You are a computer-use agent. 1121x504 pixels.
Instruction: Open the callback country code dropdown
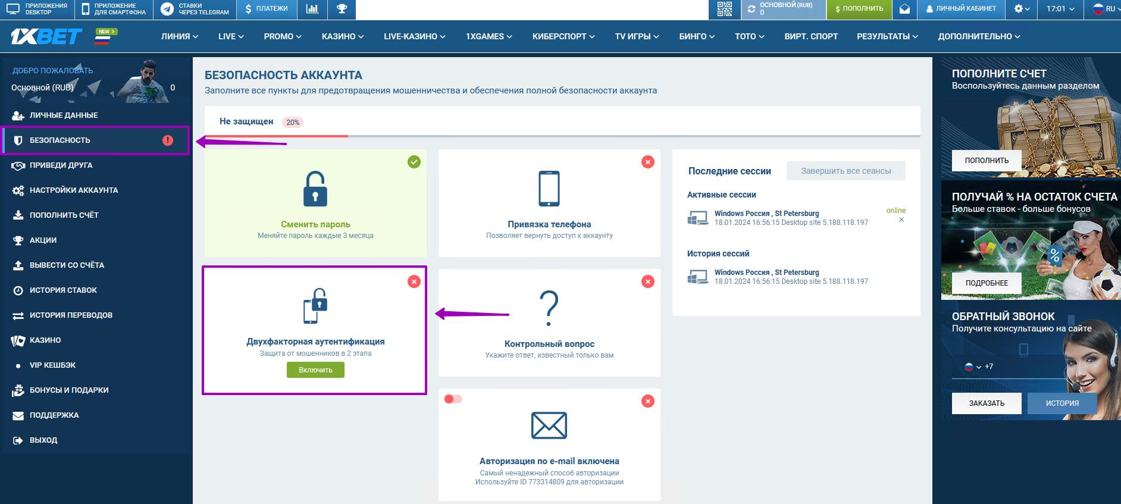click(x=972, y=367)
